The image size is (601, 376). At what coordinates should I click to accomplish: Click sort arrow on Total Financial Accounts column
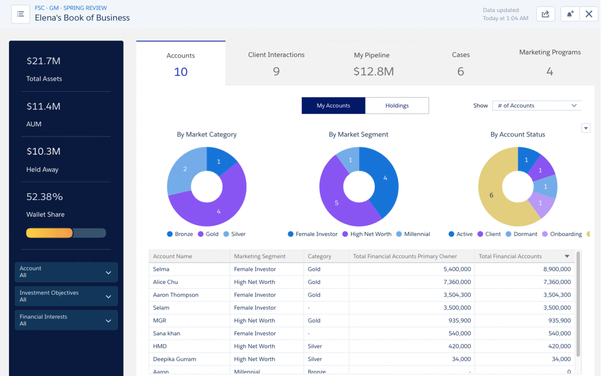tap(567, 257)
